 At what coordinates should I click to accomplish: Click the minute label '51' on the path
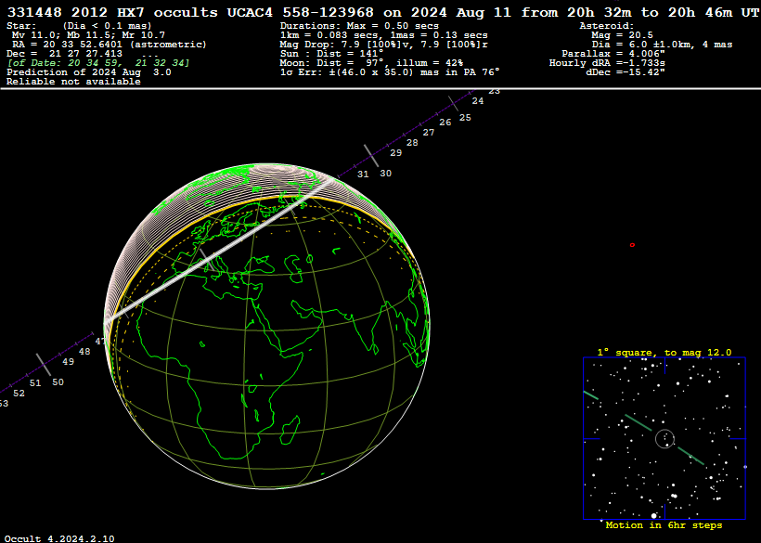click(35, 382)
